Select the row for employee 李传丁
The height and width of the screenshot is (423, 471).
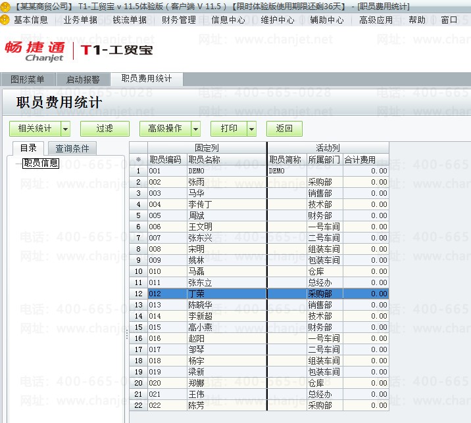[259, 204]
